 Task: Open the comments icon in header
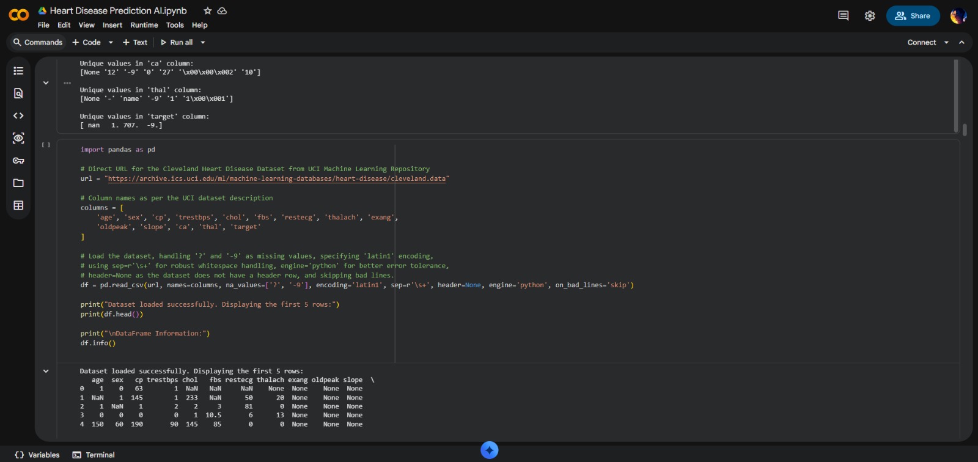(x=843, y=16)
